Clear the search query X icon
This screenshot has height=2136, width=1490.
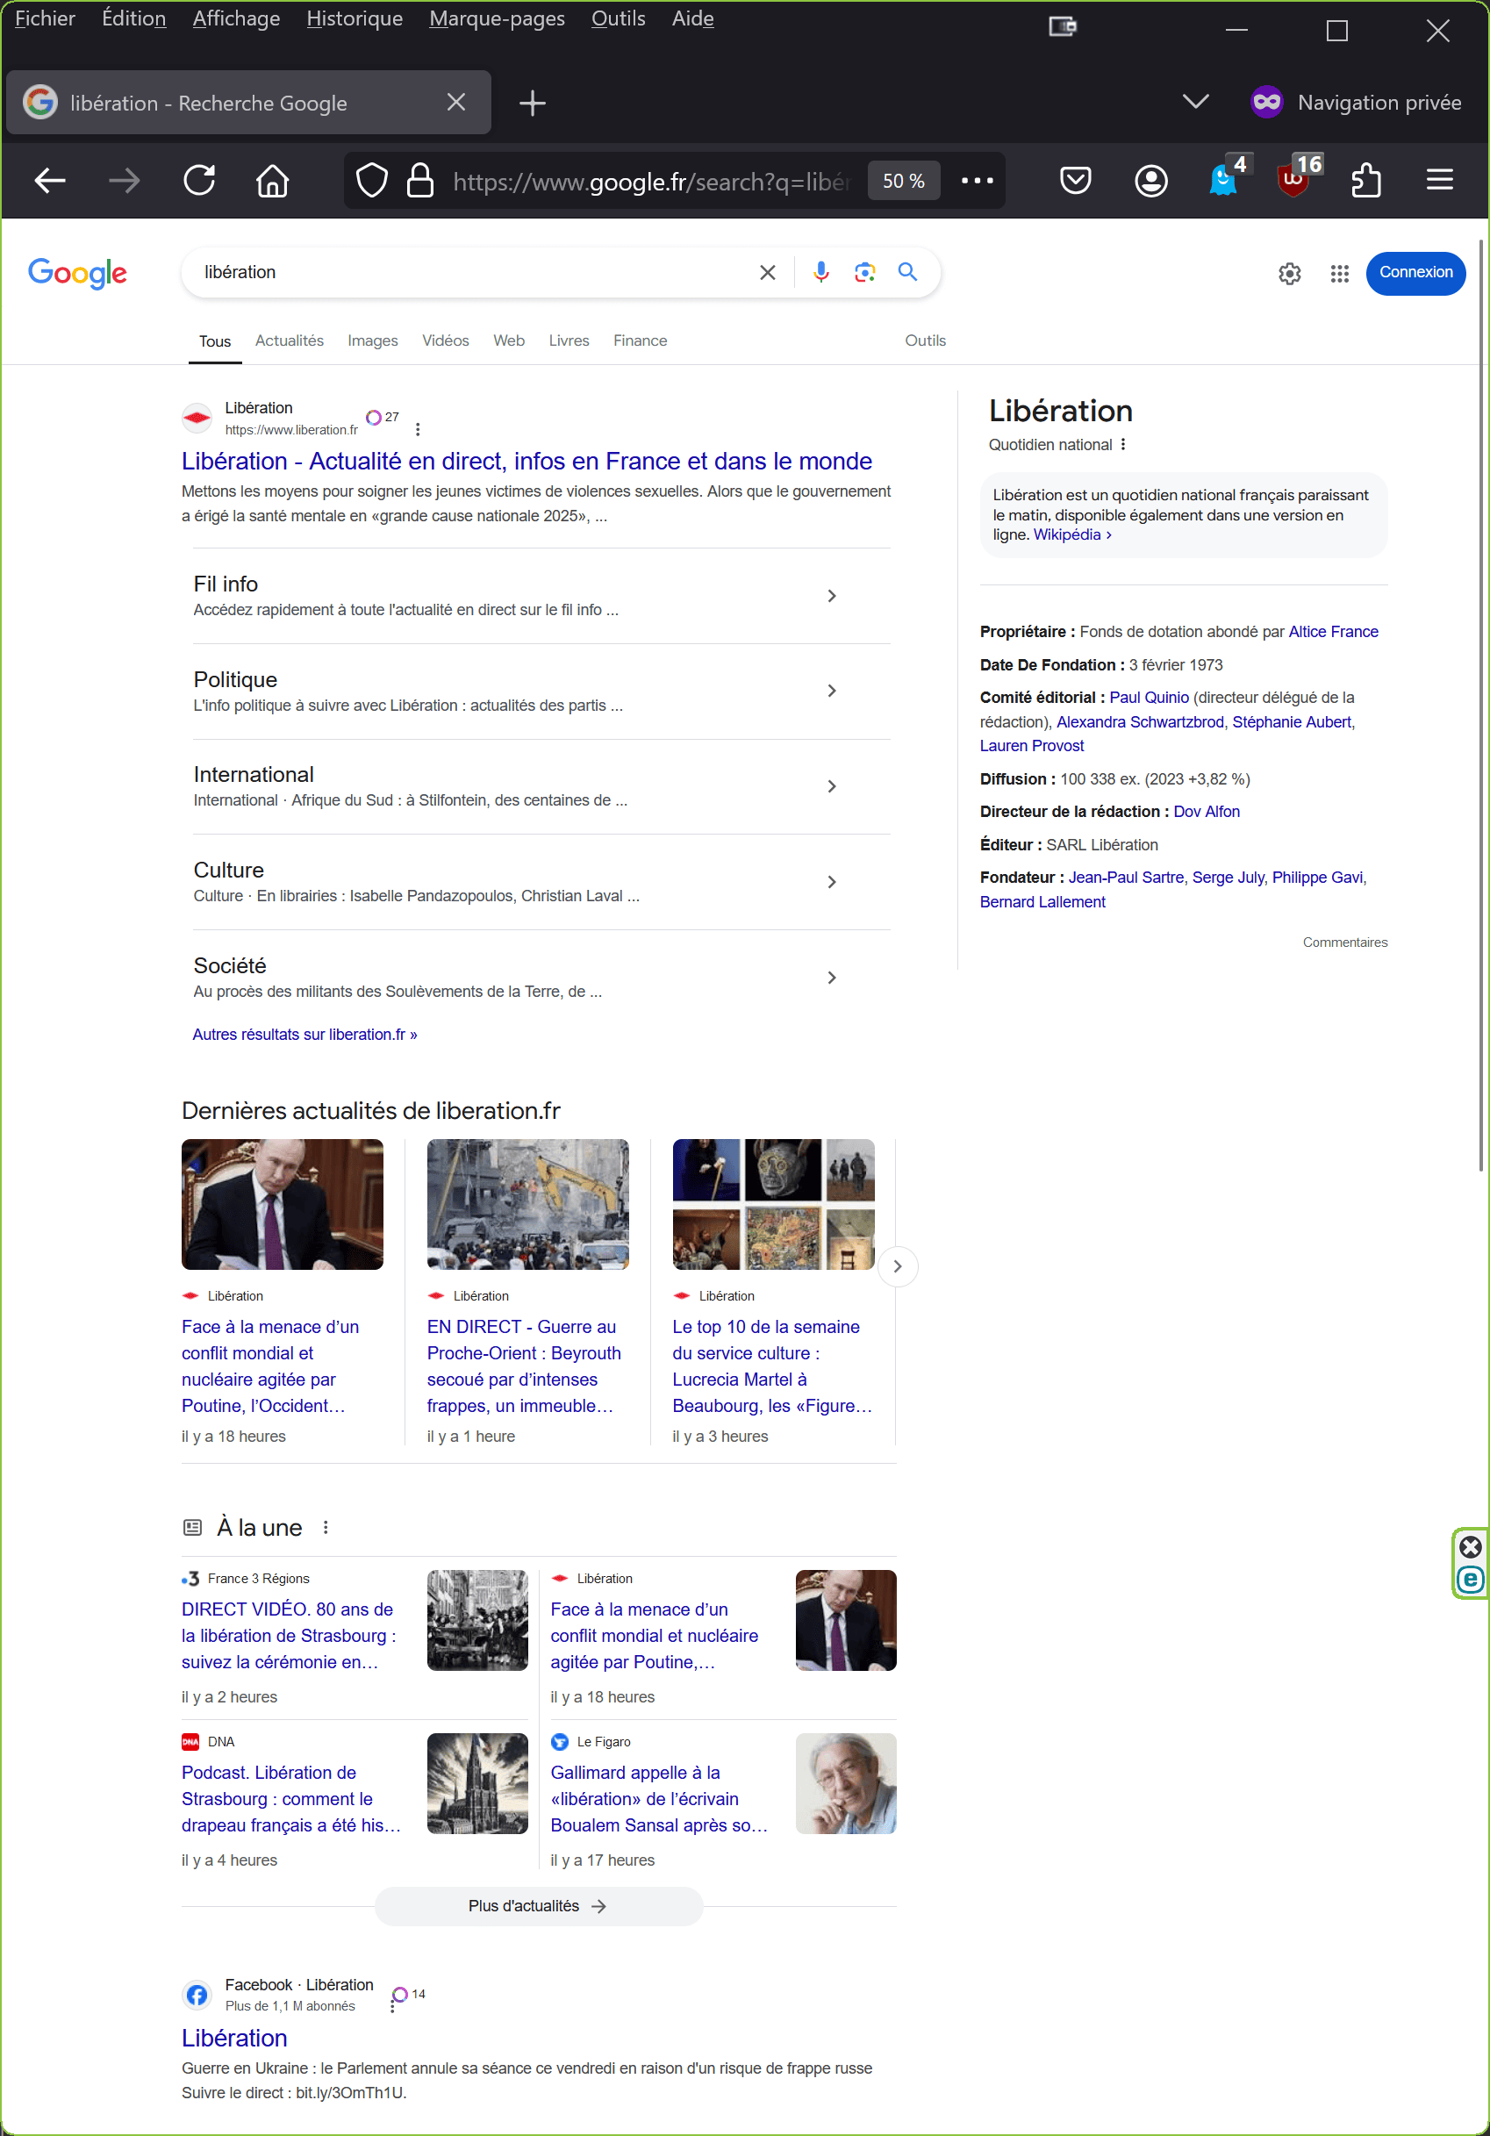(767, 272)
